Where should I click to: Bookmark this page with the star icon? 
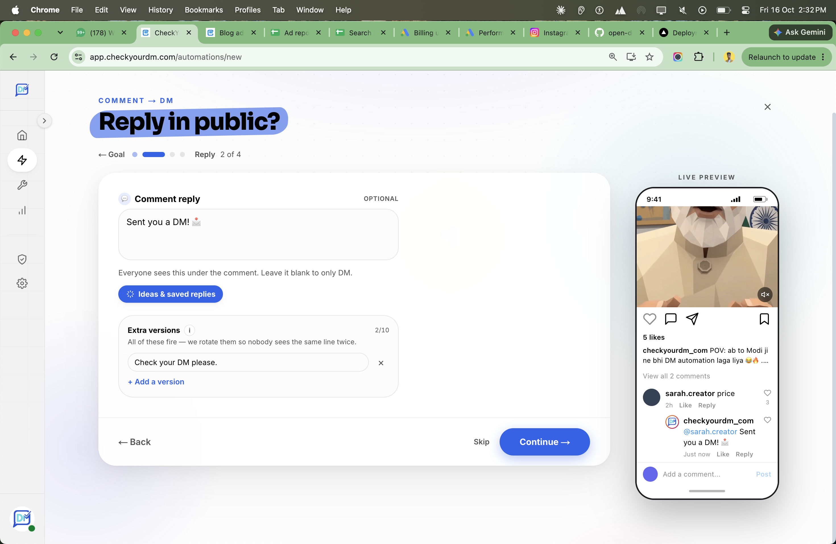pyautogui.click(x=649, y=57)
